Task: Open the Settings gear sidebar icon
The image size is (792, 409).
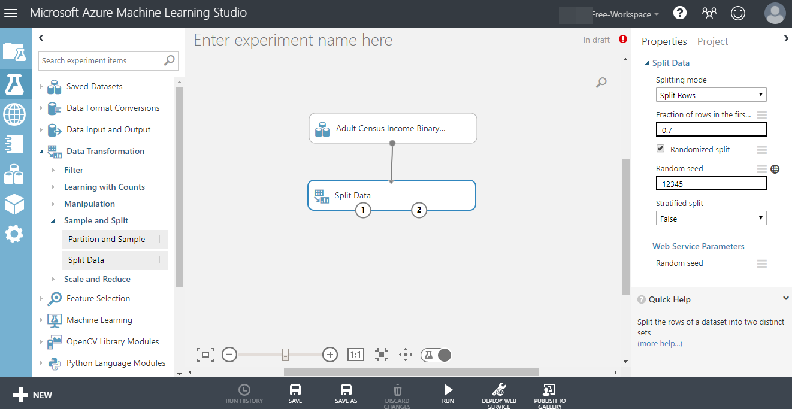Action: point(14,234)
